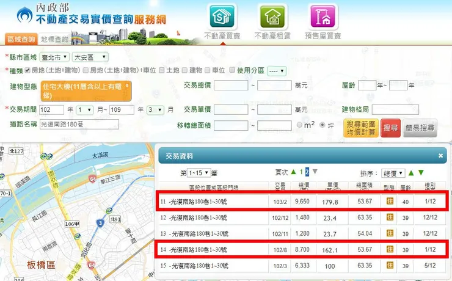Switch to the 區域查詢 tab
The width and height of the screenshot is (452, 281).
(x=21, y=39)
